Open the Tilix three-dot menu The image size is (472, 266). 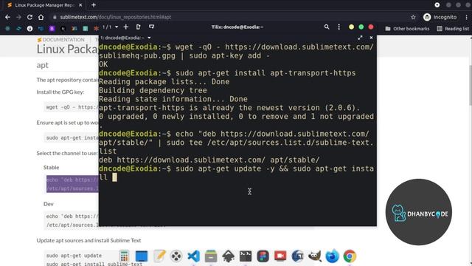tap(339, 27)
